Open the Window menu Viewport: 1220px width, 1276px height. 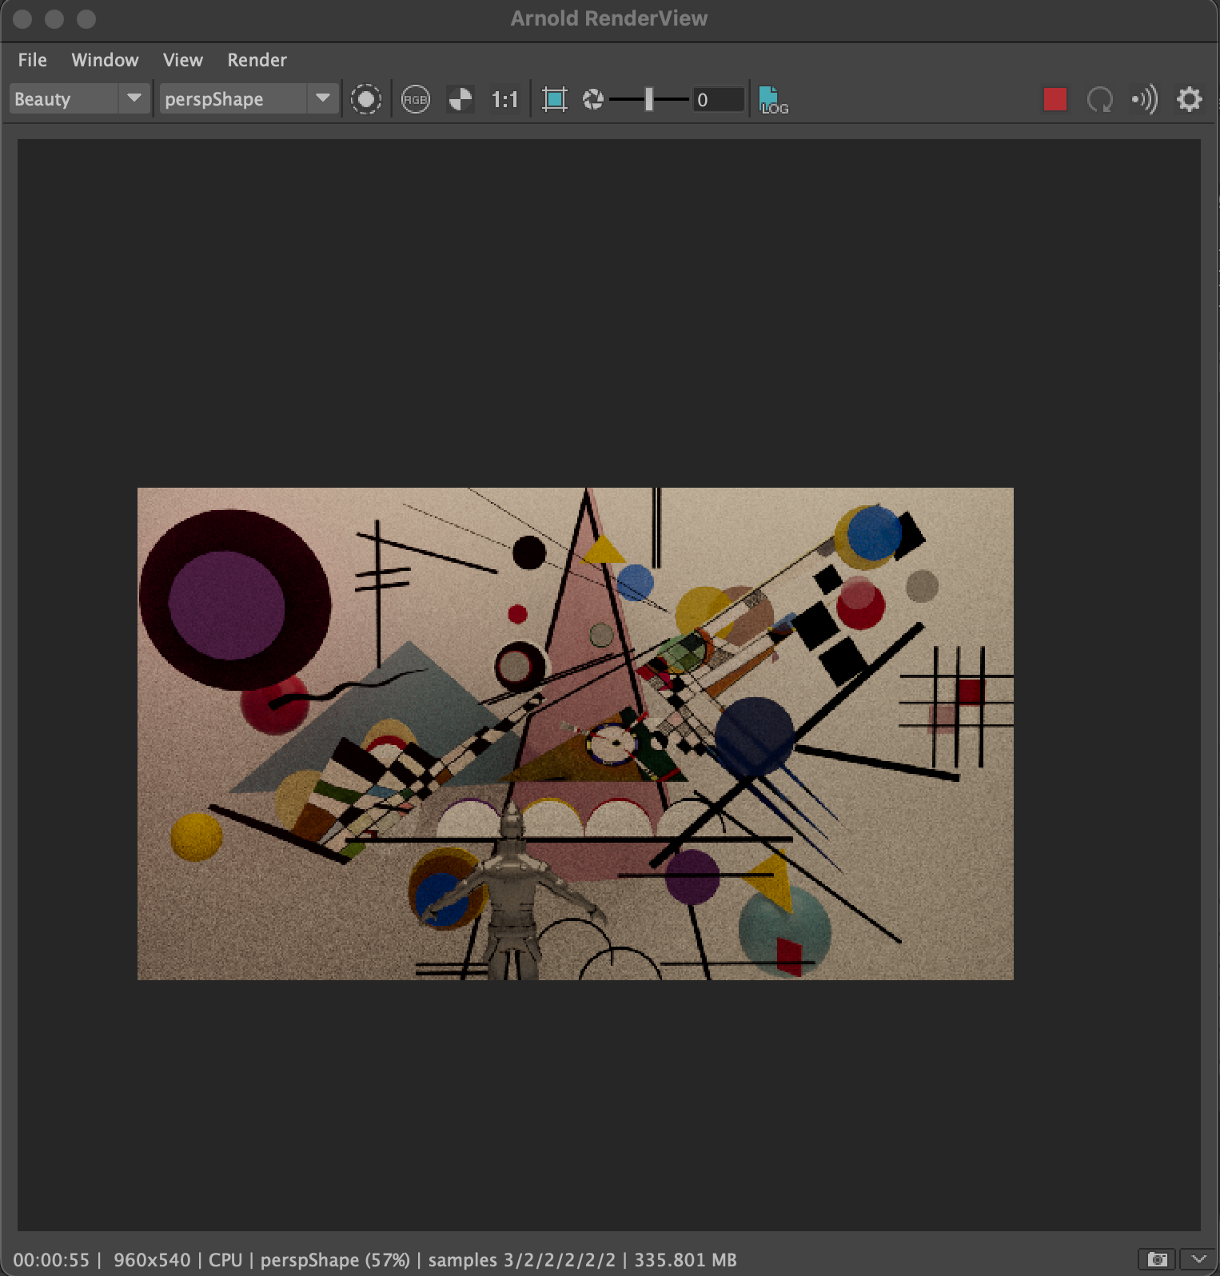point(105,60)
